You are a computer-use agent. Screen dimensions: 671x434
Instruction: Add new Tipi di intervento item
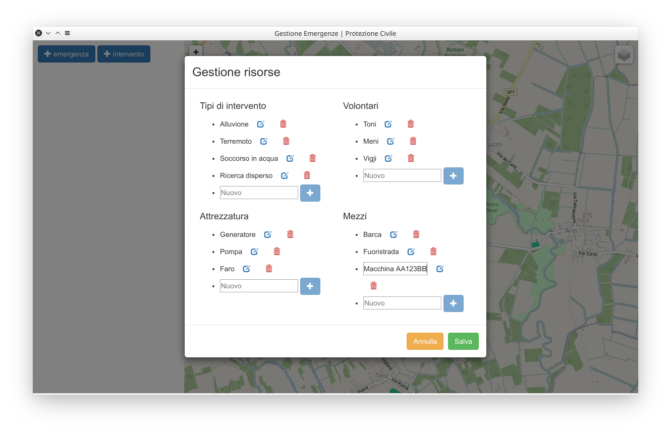coord(310,193)
